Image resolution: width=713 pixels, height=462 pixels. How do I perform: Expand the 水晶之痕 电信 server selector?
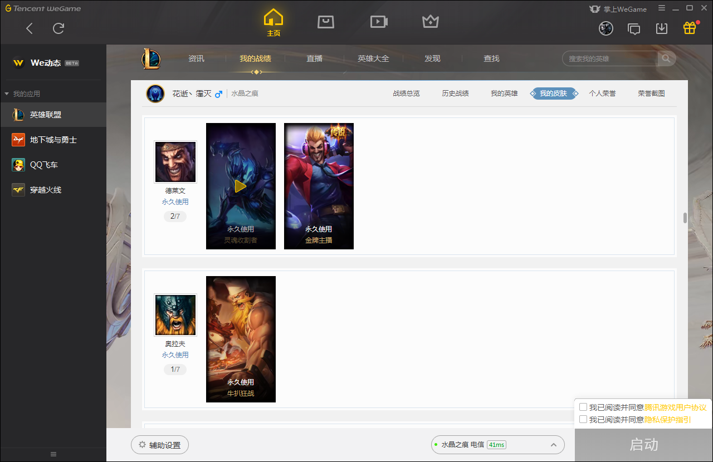498,445
